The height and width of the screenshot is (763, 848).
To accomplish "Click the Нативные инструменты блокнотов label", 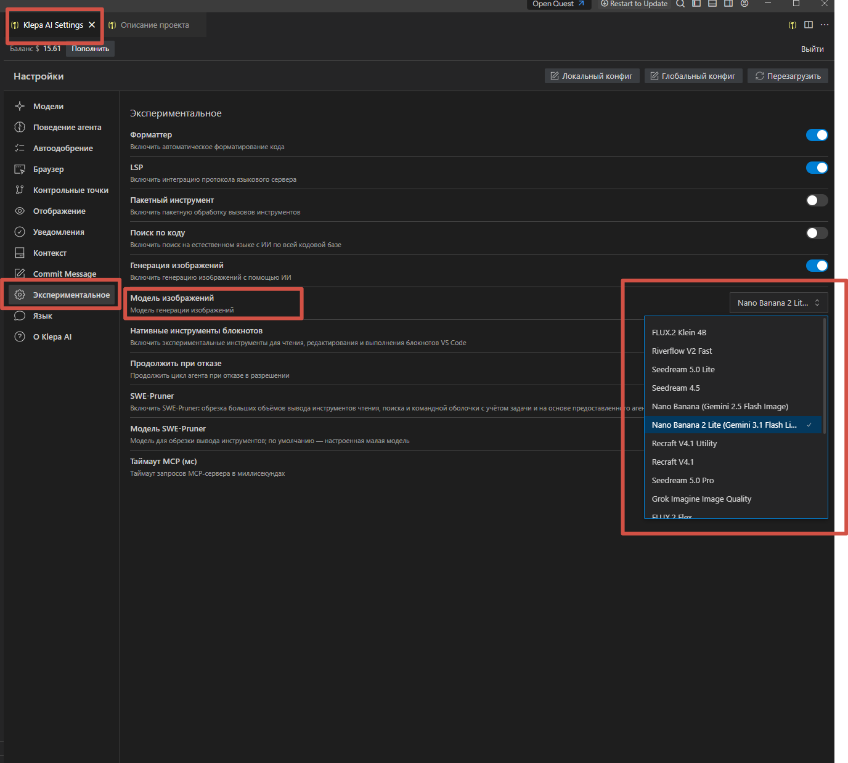I will tap(196, 331).
